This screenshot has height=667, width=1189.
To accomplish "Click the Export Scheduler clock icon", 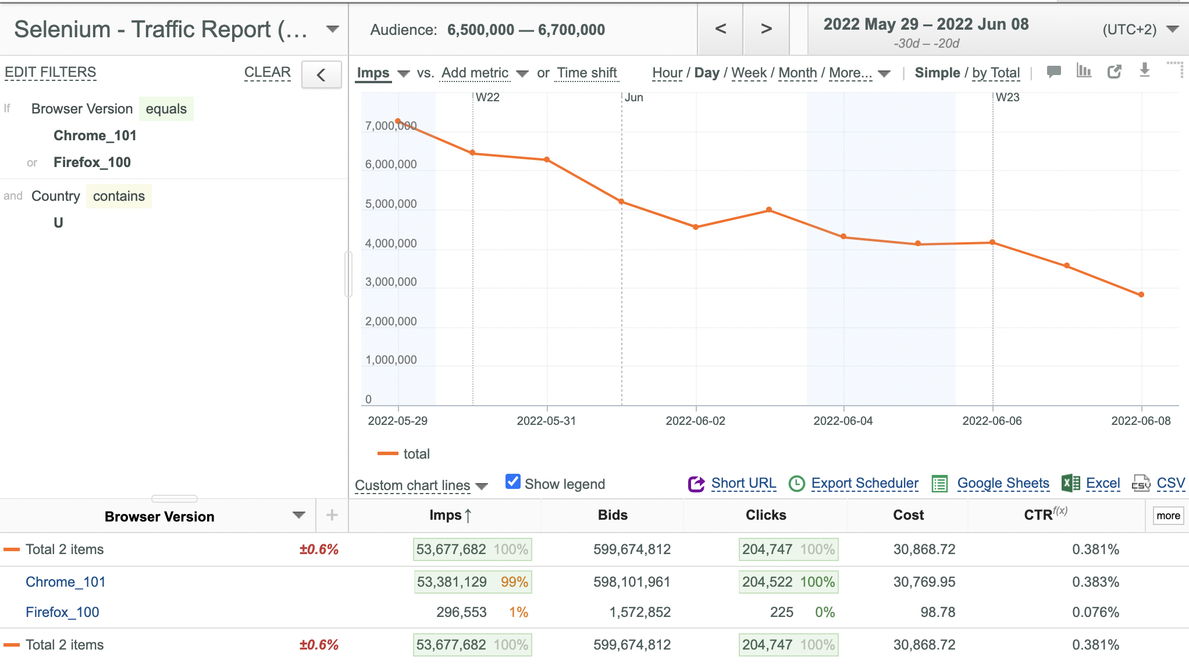I will 796,484.
